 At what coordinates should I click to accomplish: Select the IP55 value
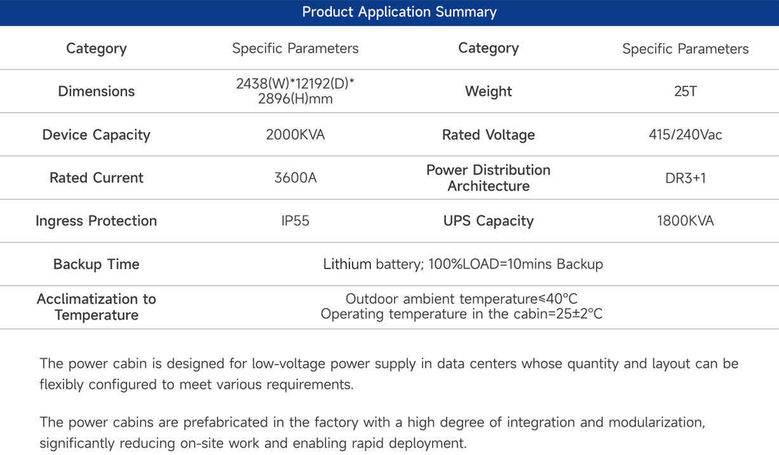click(x=295, y=221)
